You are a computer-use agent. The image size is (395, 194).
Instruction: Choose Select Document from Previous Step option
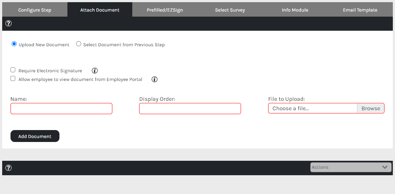79,44
